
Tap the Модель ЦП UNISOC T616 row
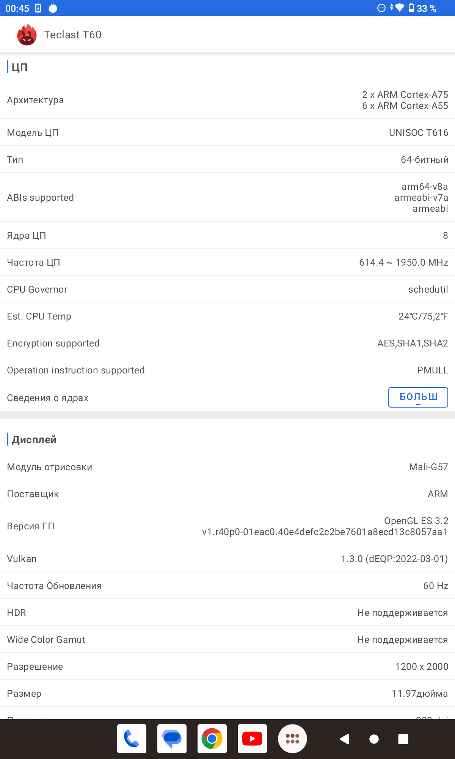coord(227,132)
